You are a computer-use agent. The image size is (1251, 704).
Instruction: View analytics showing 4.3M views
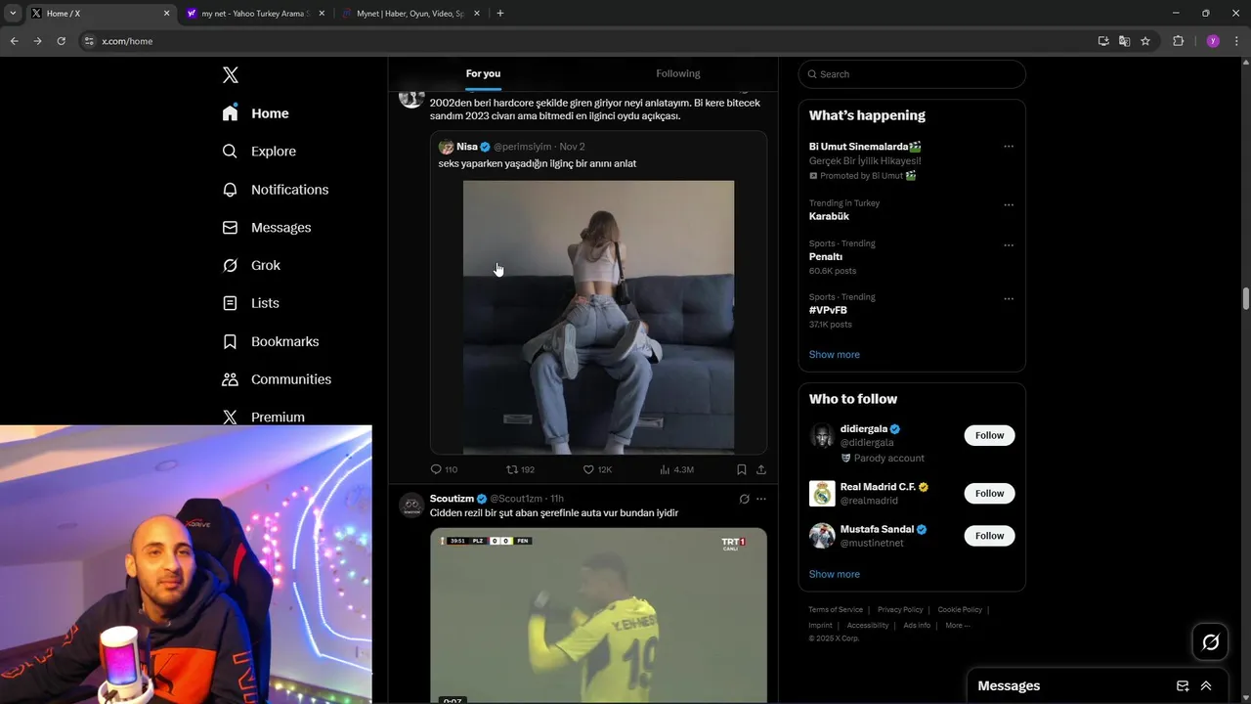click(676, 469)
